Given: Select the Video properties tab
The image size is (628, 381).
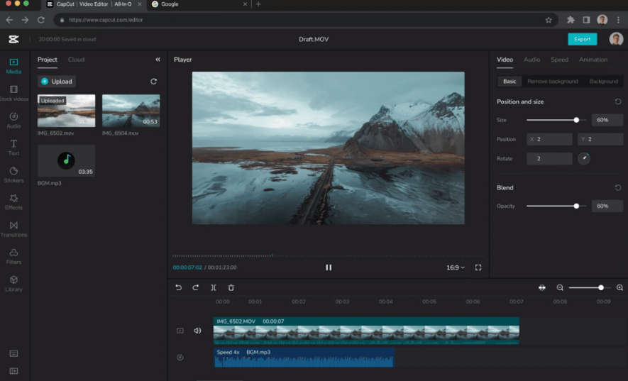Looking at the screenshot, I should click(x=505, y=60).
